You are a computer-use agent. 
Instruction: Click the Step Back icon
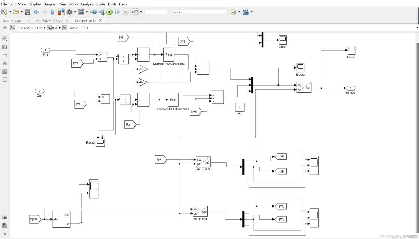(102, 12)
